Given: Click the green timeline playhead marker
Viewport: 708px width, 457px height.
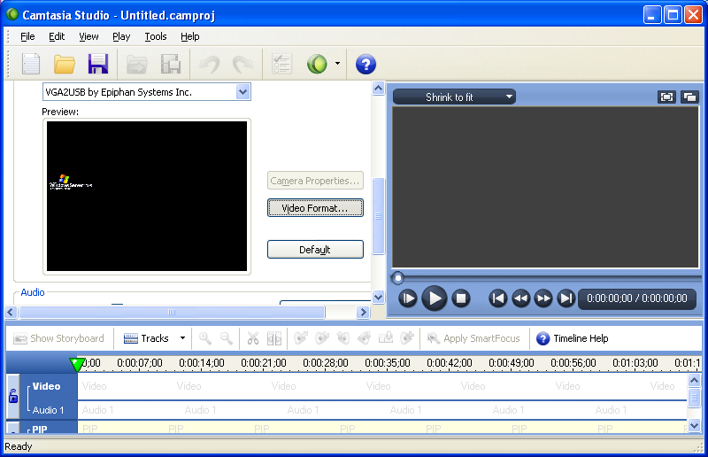Looking at the screenshot, I should point(77,363).
